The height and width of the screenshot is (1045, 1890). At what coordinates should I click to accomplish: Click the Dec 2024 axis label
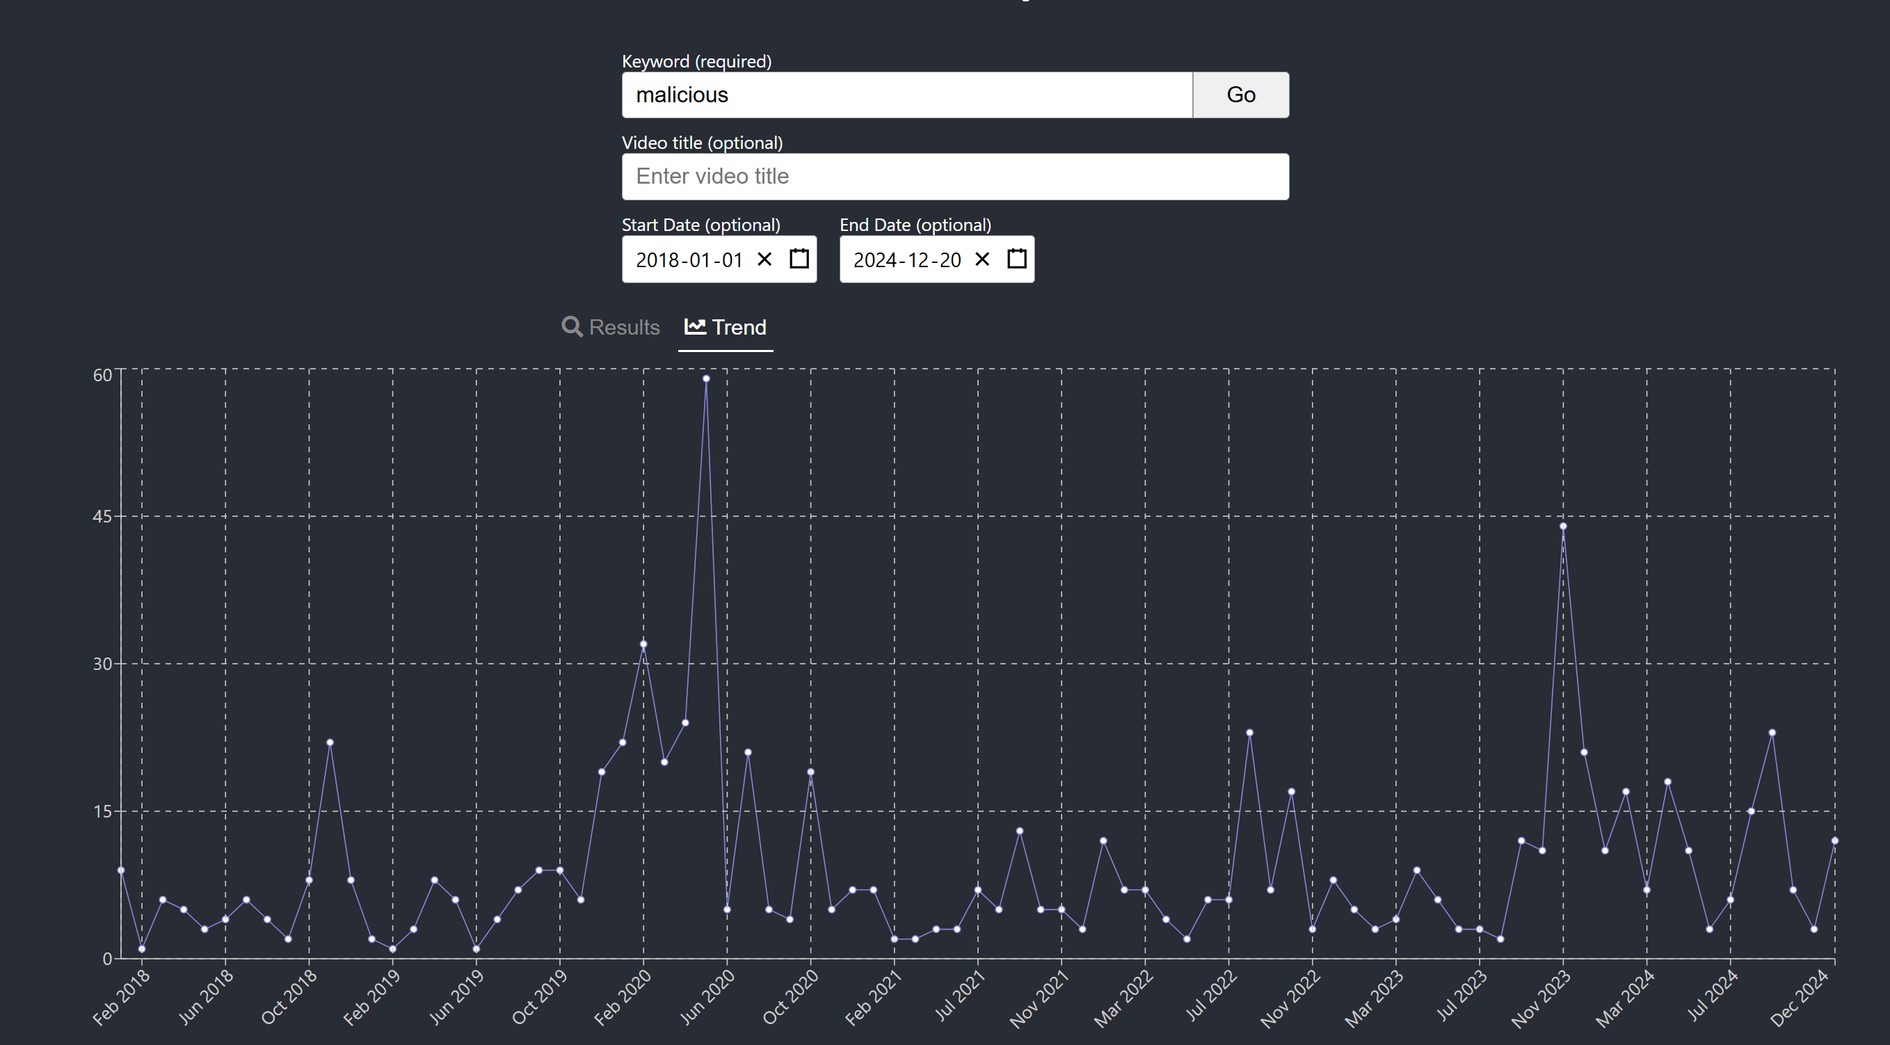pyautogui.click(x=1799, y=998)
